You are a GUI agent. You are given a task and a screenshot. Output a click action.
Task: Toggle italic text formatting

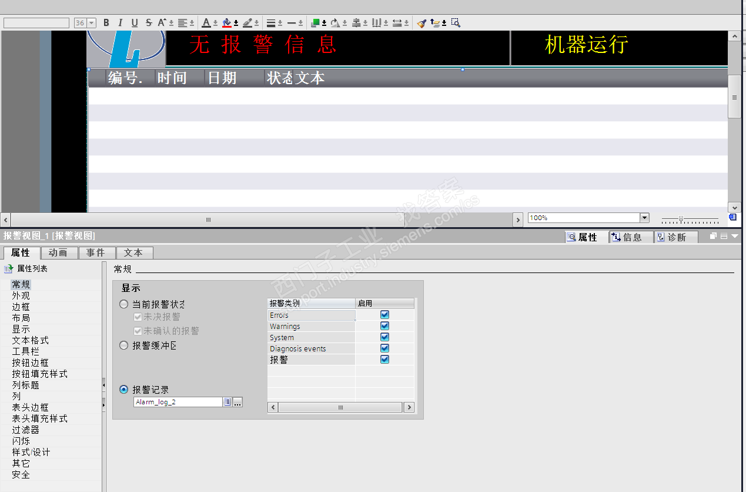pos(121,23)
